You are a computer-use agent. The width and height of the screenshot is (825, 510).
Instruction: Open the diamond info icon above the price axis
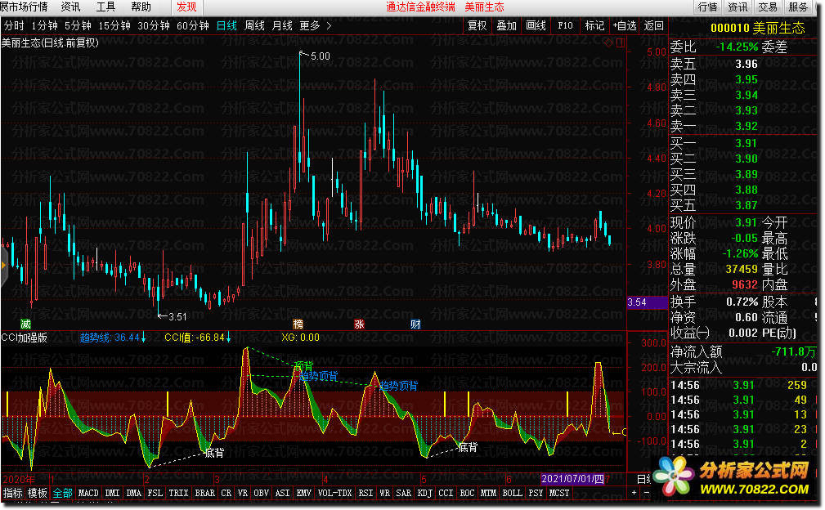608,42
